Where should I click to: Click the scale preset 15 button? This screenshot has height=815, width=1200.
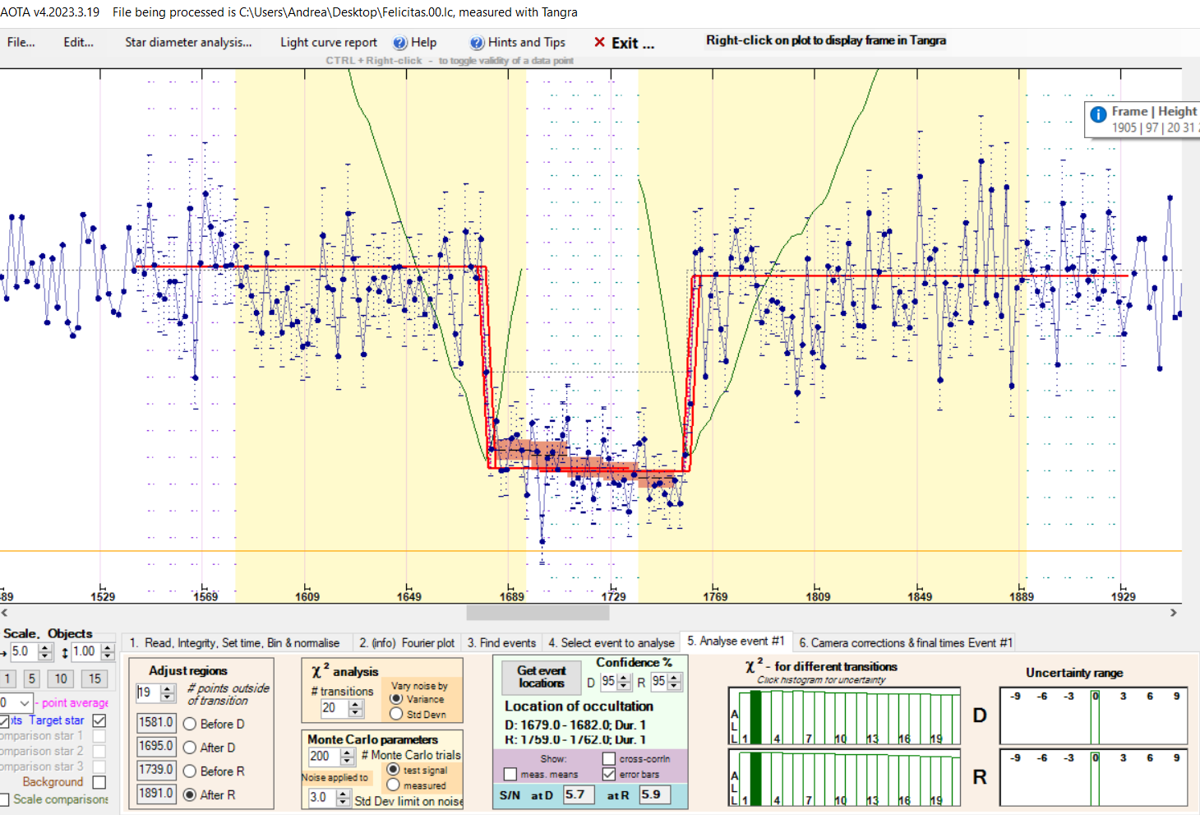pos(95,679)
